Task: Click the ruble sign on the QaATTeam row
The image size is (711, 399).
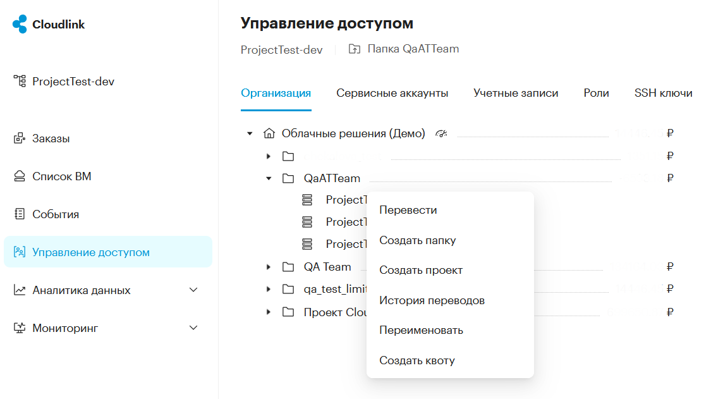Action: pos(670,178)
